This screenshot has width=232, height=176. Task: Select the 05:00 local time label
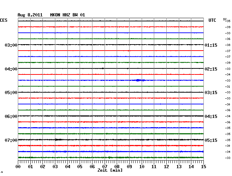11,93
